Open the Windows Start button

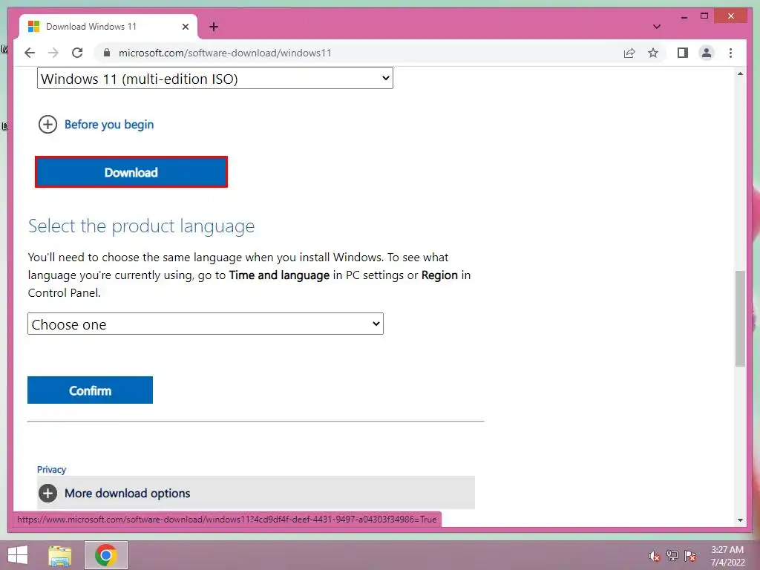tap(18, 555)
